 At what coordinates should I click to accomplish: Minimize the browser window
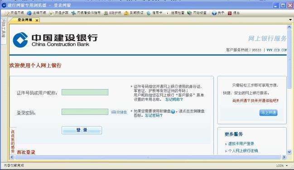276,5
